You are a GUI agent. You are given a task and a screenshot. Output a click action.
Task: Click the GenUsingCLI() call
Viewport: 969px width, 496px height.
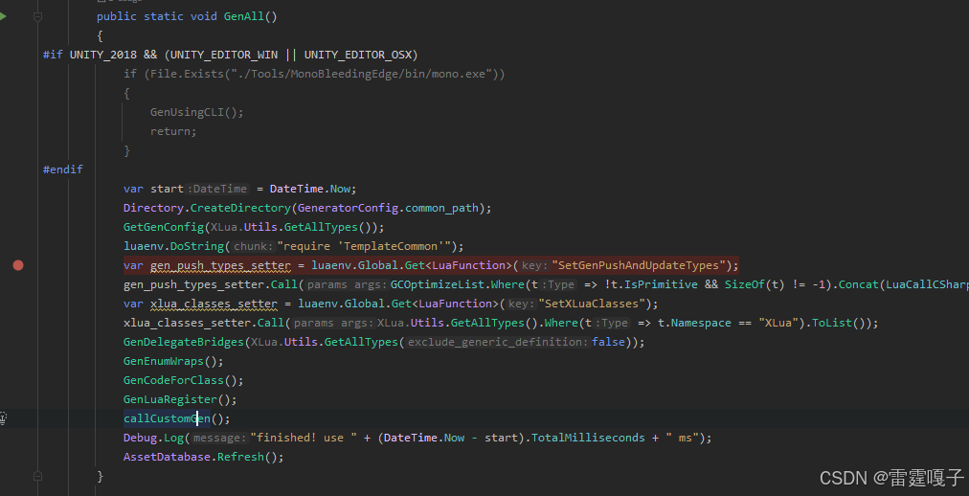pyautogui.click(x=196, y=112)
